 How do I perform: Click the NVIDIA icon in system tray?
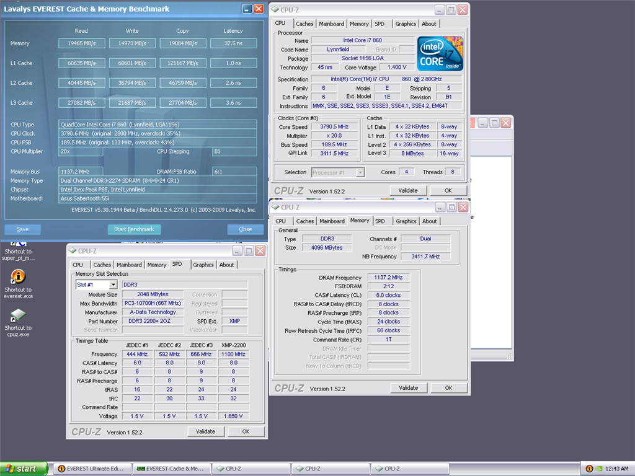pyautogui.click(x=600, y=469)
